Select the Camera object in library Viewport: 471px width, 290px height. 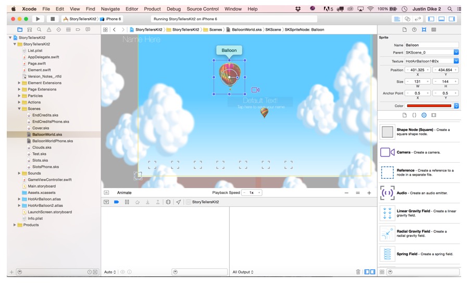point(387,152)
